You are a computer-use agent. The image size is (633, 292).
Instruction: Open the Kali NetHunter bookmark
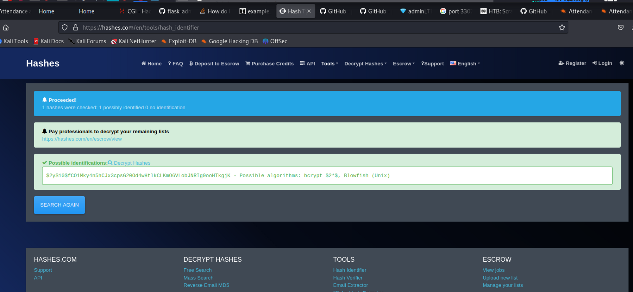[134, 41]
